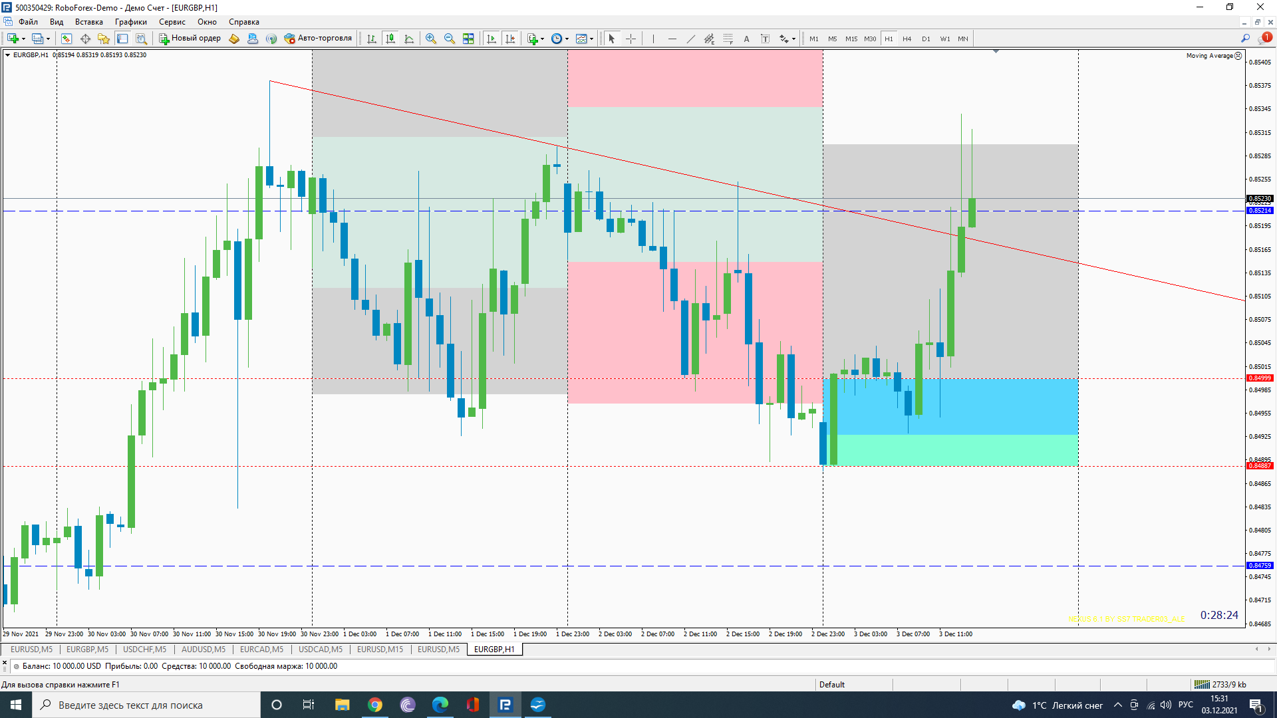
Task: Toggle the cursor selection mode
Action: [612, 39]
